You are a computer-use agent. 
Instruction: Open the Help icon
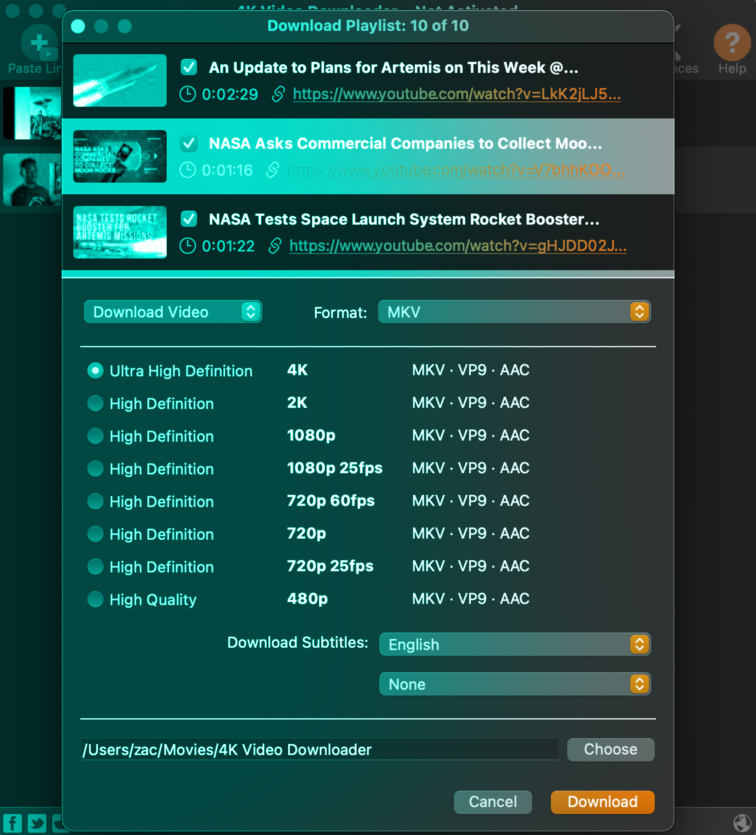[x=731, y=42]
